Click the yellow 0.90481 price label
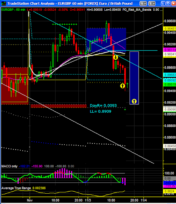Image resolution: width=176 pixels, height=204 pixels. tap(170, 29)
